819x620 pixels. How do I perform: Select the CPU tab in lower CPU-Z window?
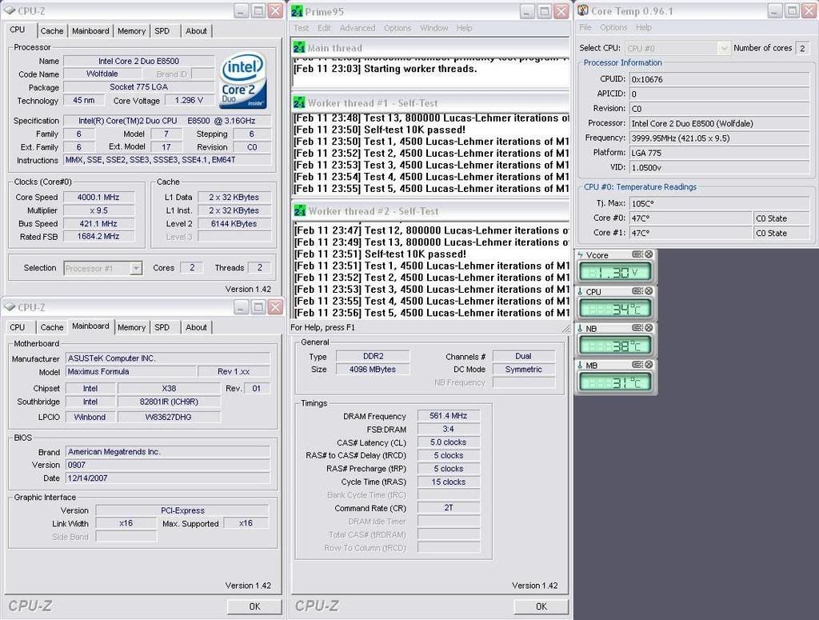[x=18, y=327]
